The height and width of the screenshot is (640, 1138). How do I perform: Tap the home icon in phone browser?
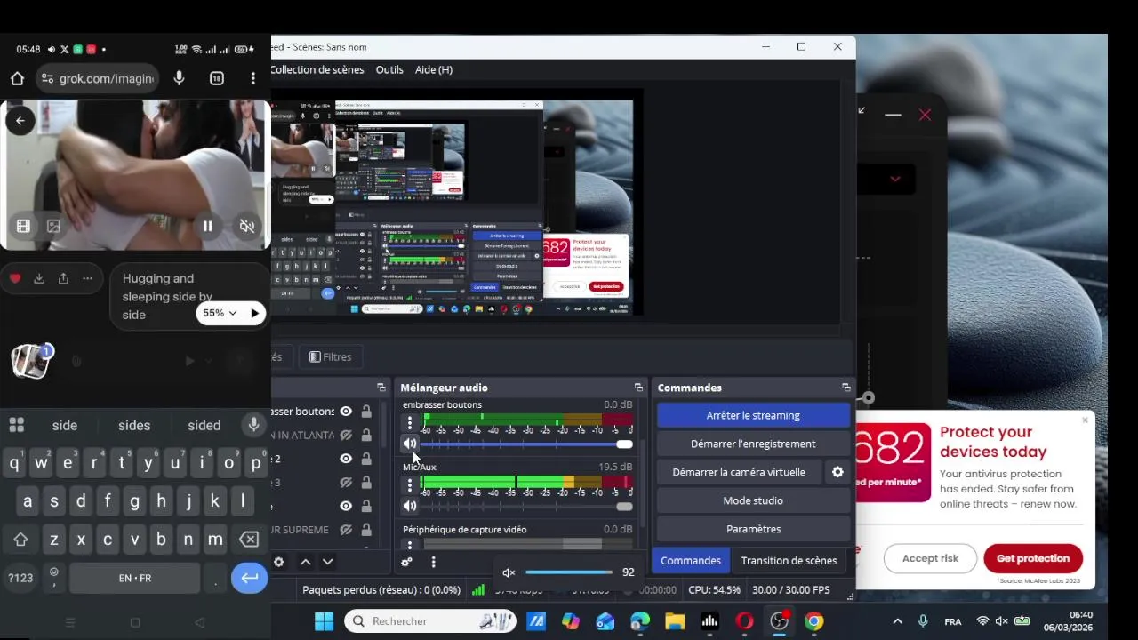point(17,78)
